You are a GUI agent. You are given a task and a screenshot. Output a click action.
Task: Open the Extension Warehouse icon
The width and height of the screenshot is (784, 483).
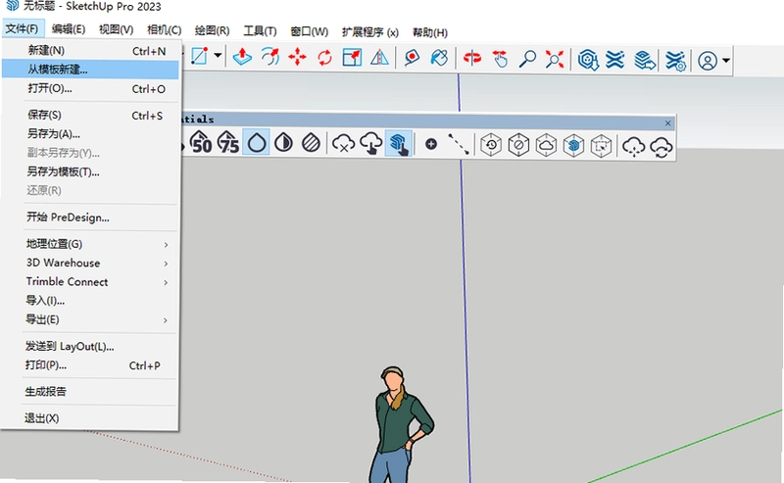click(615, 60)
